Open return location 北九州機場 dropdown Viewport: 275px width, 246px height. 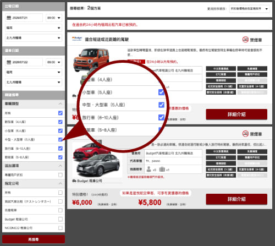pyautogui.click(x=34, y=82)
